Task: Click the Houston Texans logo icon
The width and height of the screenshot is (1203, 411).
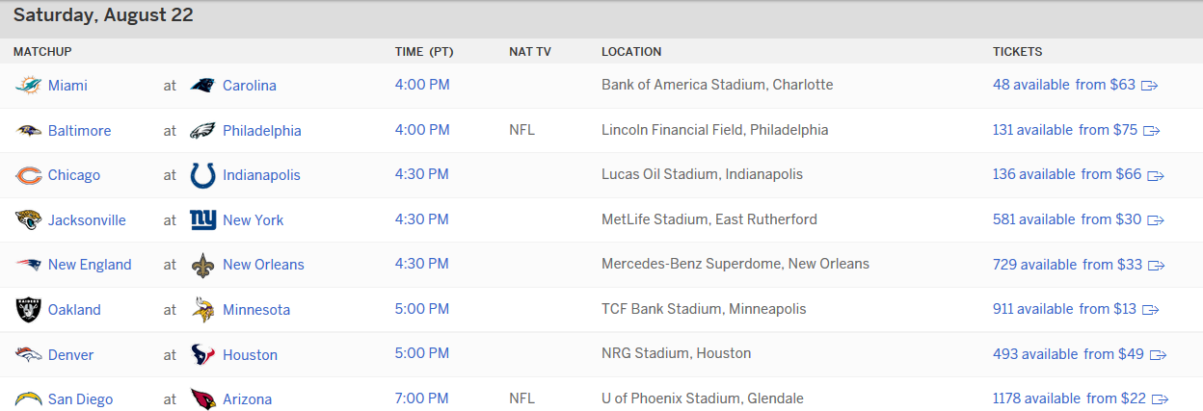Action: [202, 355]
